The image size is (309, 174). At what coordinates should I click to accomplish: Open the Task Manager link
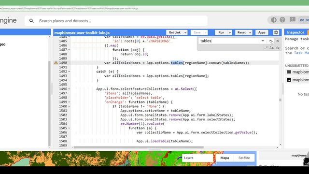pyautogui.click(x=301, y=53)
